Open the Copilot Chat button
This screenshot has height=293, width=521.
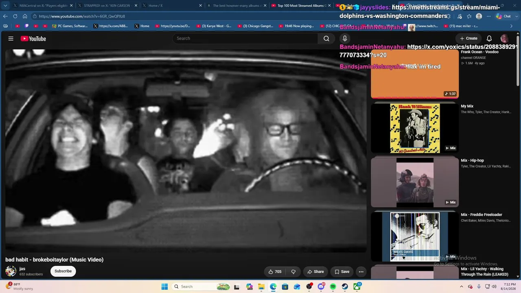[x=503, y=16]
